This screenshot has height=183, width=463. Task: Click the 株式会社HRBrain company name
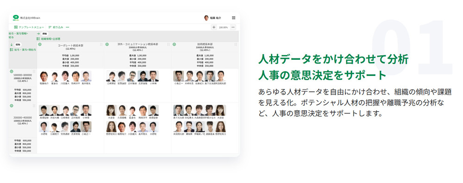(x=31, y=18)
